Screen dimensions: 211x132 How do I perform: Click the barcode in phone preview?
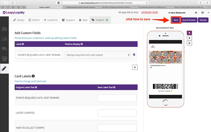pos(165,86)
